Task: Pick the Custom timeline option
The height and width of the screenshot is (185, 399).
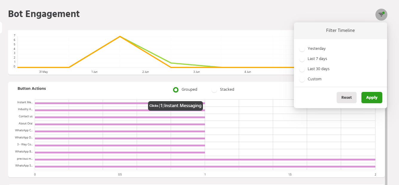Action: coord(302,79)
